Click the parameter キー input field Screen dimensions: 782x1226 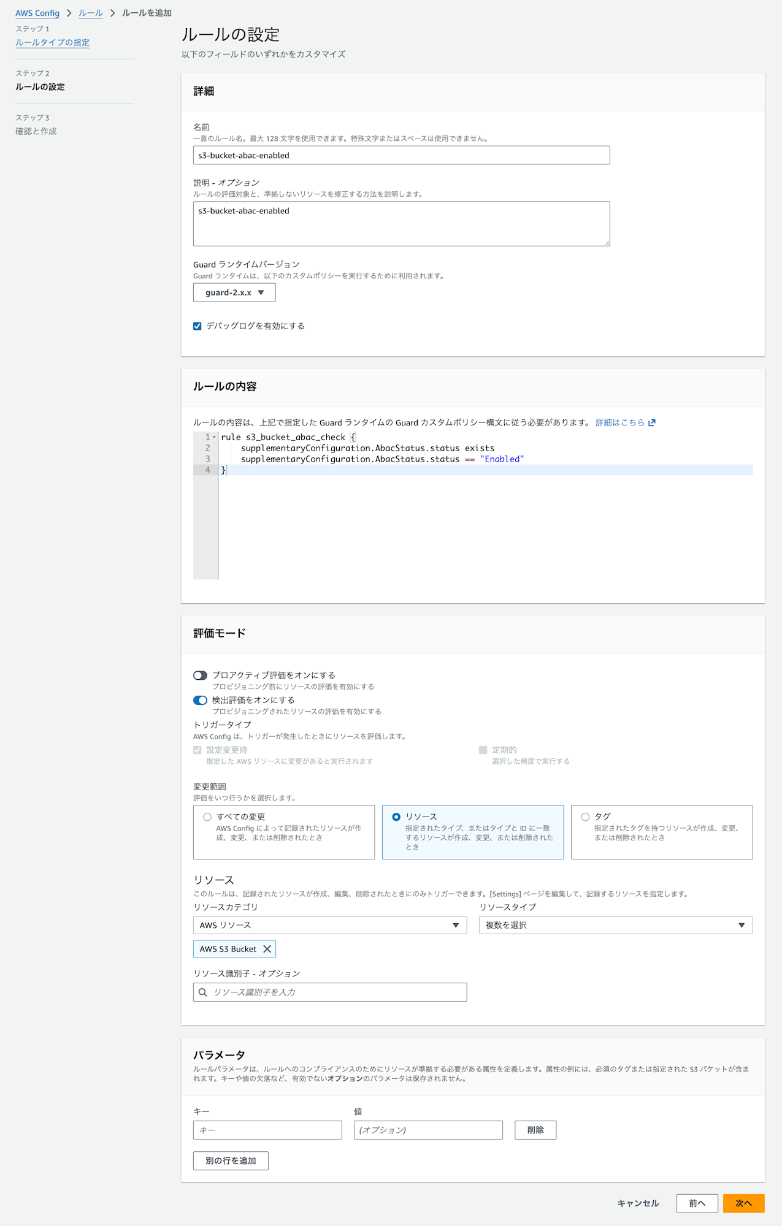point(267,1130)
